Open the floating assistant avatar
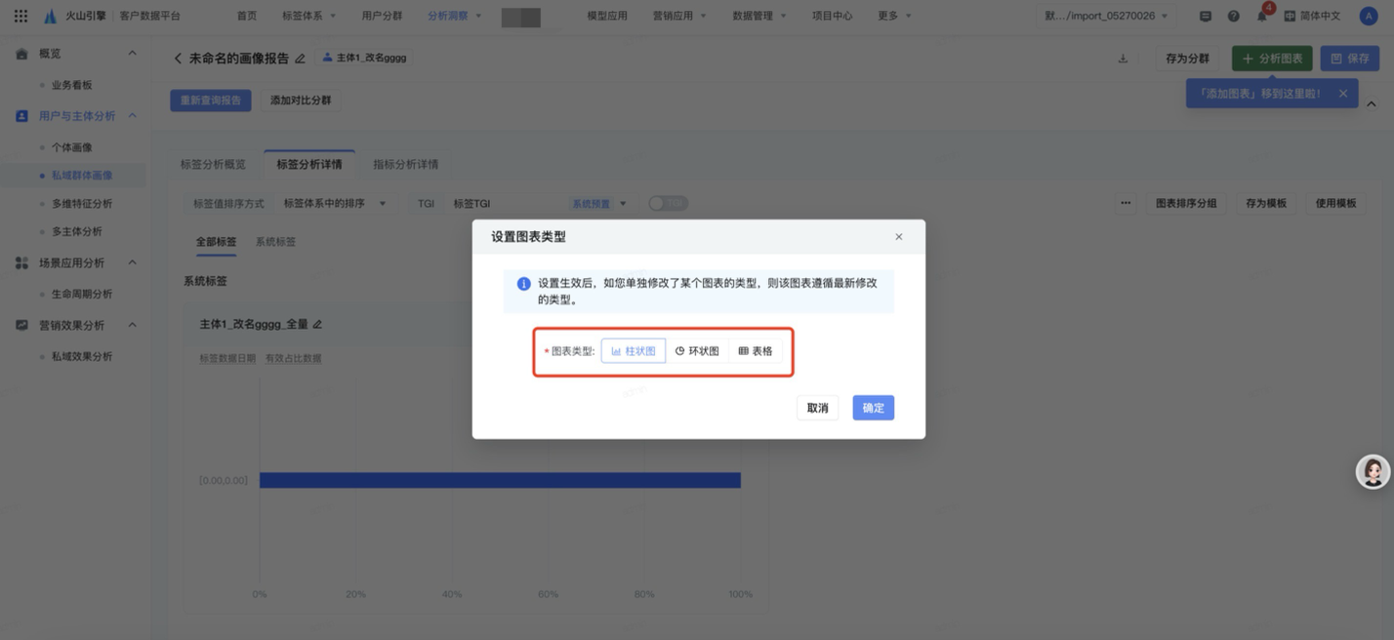Image resolution: width=1394 pixels, height=640 pixels. (1373, 471)
